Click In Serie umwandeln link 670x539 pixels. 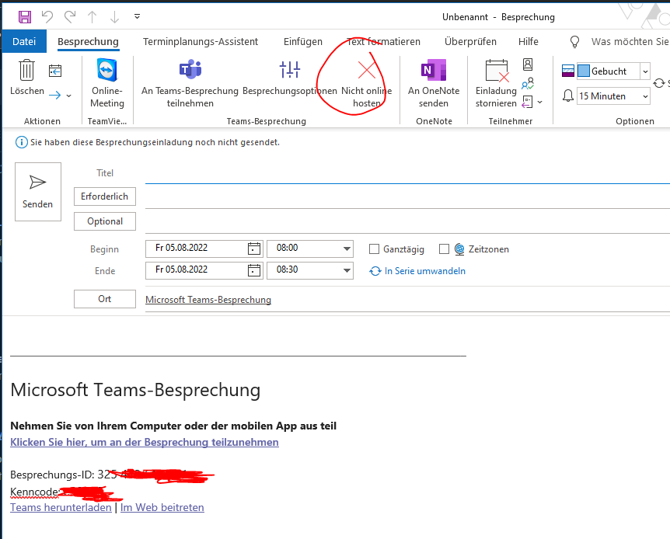tap(417, 271)
